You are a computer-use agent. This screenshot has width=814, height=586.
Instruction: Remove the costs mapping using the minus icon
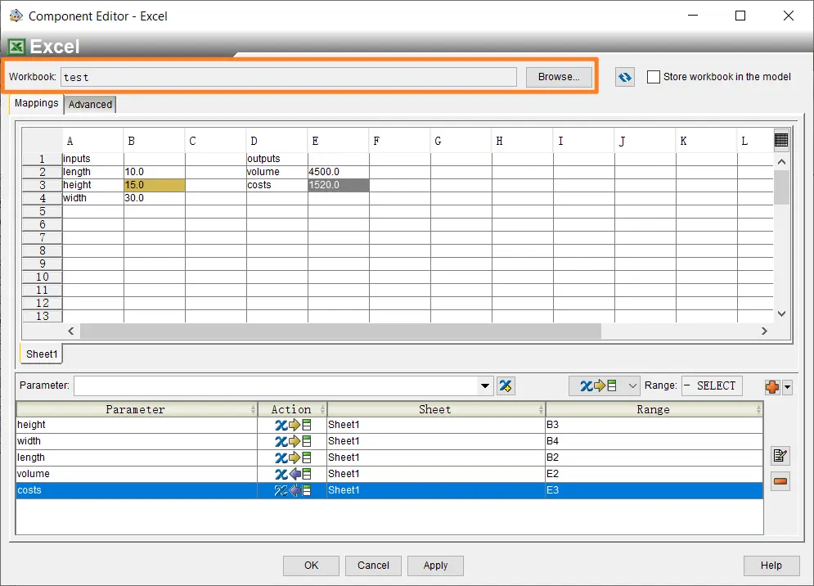point(780,481)
